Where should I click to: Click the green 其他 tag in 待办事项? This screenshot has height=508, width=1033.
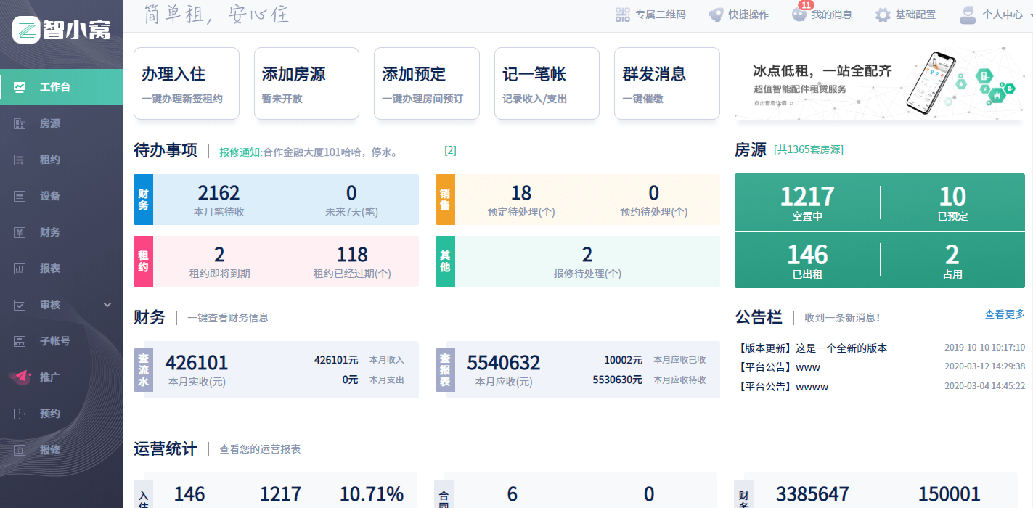coord(445,261)
